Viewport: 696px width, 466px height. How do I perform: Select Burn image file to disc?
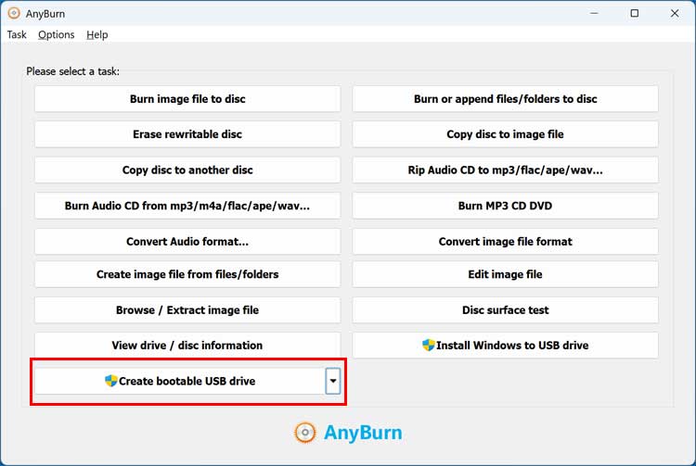(x=187, y=99)
